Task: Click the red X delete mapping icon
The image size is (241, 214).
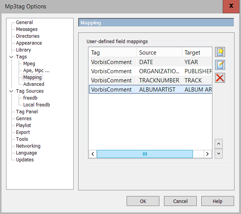Action: pyautogui.click(x=220, y=78)
